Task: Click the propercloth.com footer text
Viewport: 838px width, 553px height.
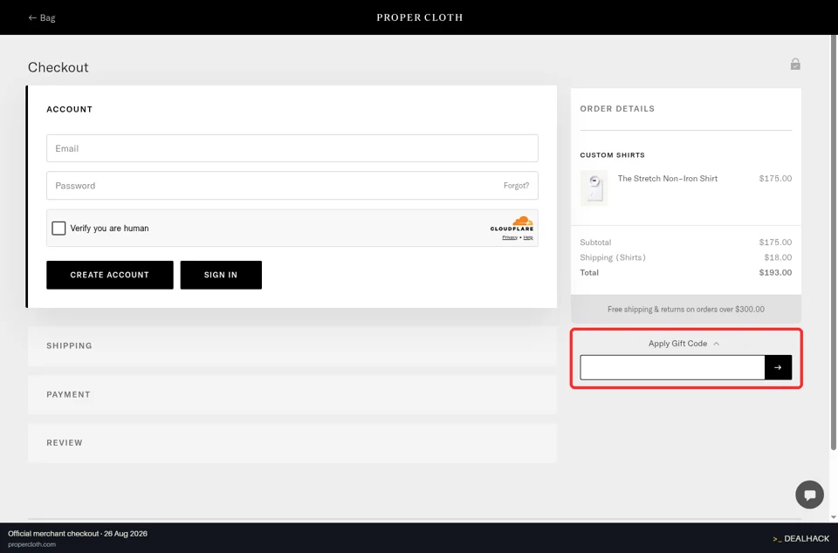Action: point(31,544)
